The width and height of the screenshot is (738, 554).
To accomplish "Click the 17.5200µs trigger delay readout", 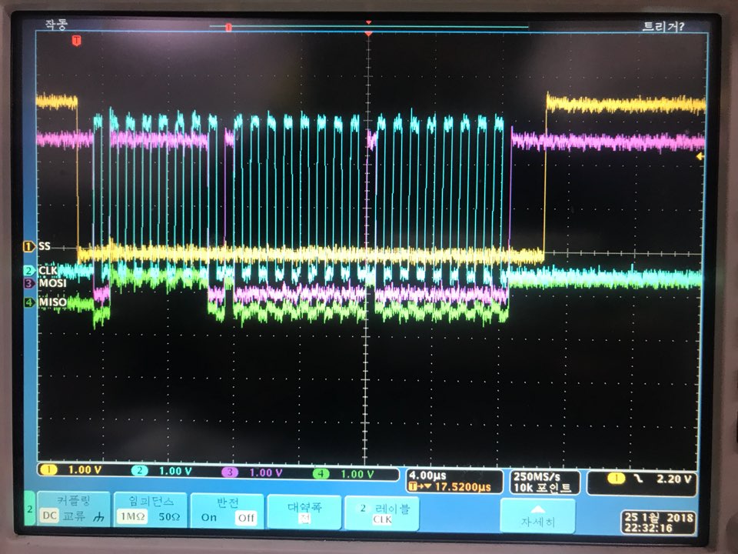I will [x=462, y=486].
